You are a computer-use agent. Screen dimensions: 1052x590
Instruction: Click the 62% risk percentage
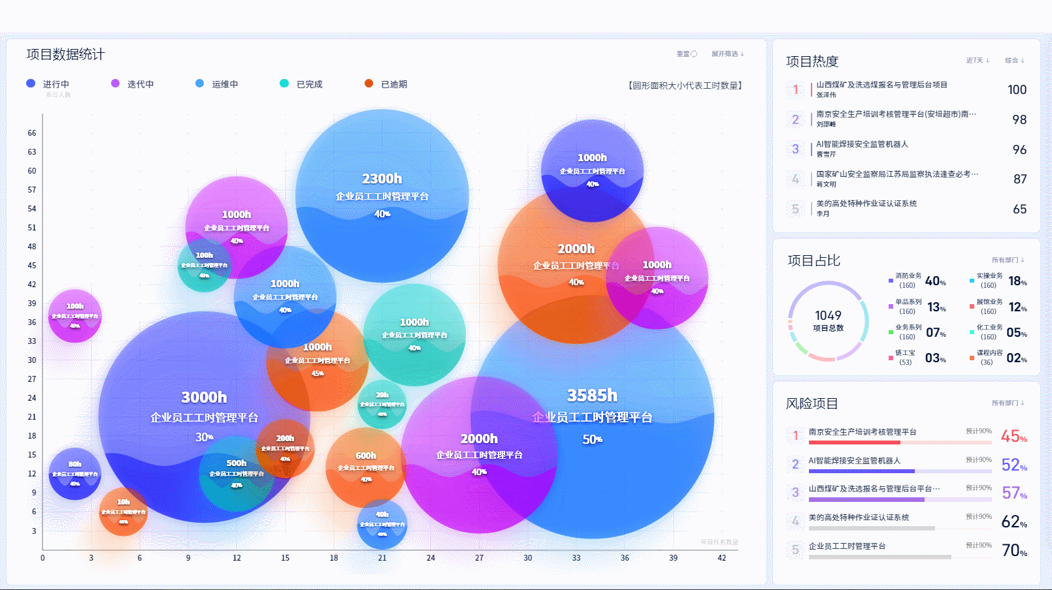(1014, 521)
